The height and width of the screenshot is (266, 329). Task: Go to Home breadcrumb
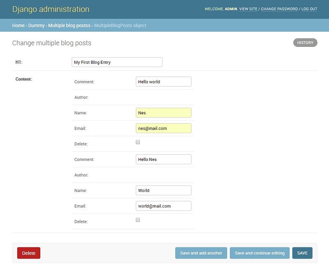pyautogui.click(x=19, y=25)
